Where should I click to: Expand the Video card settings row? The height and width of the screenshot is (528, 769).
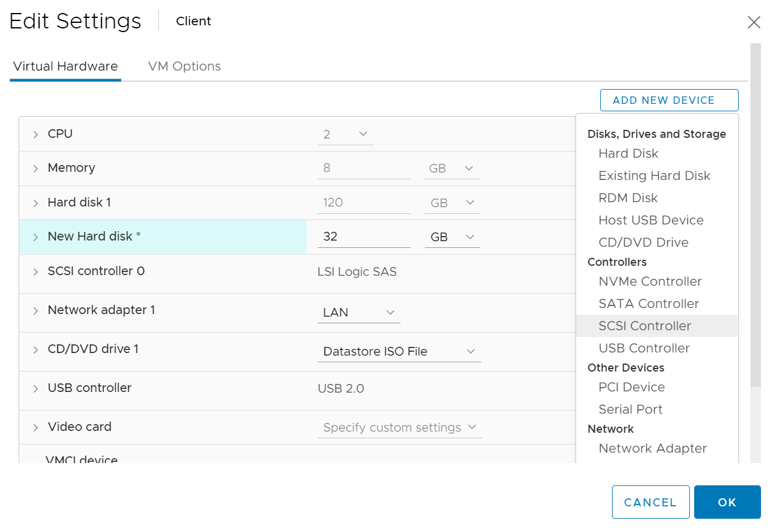coord(35,427)
